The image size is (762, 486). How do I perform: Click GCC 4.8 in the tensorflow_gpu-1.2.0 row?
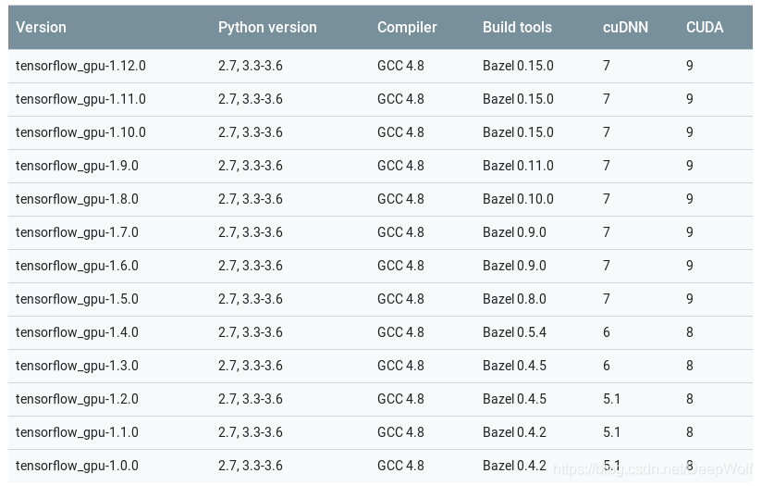coord(400,399)
